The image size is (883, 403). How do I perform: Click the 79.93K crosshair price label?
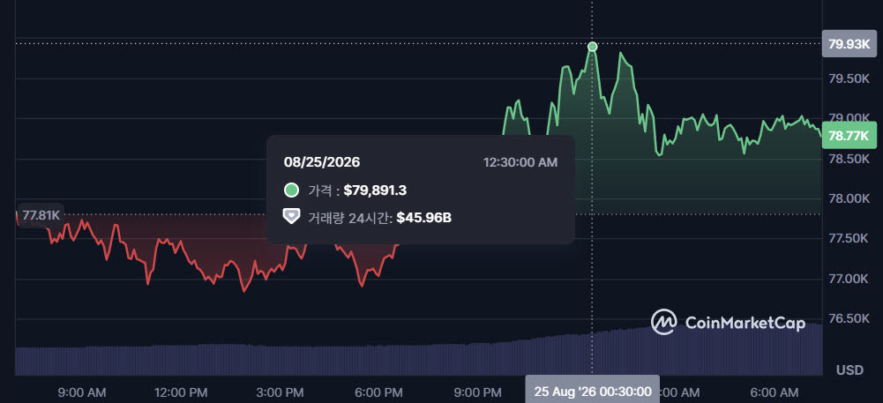pyautogui.click(x=849, y=44)
